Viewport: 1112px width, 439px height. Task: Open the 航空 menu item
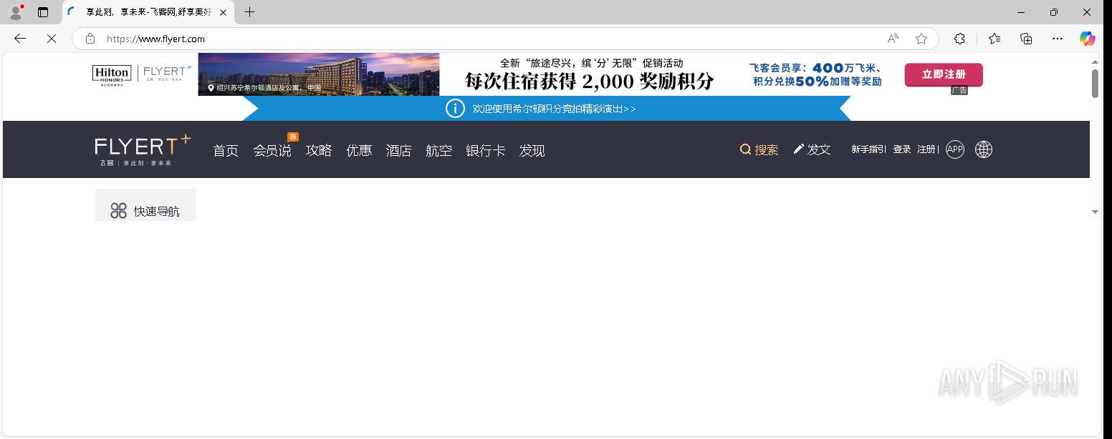(438, 151)
